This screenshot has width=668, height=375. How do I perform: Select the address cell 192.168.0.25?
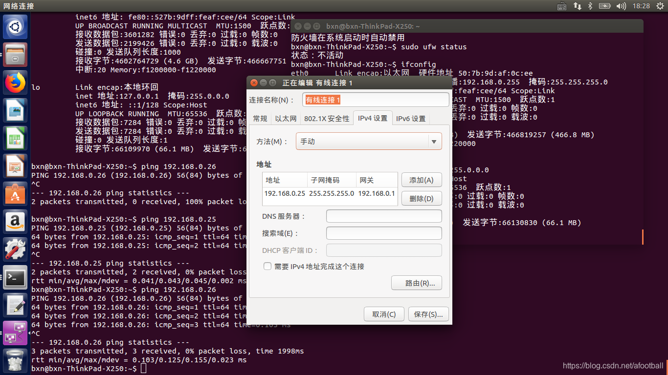tap(285, 193)
